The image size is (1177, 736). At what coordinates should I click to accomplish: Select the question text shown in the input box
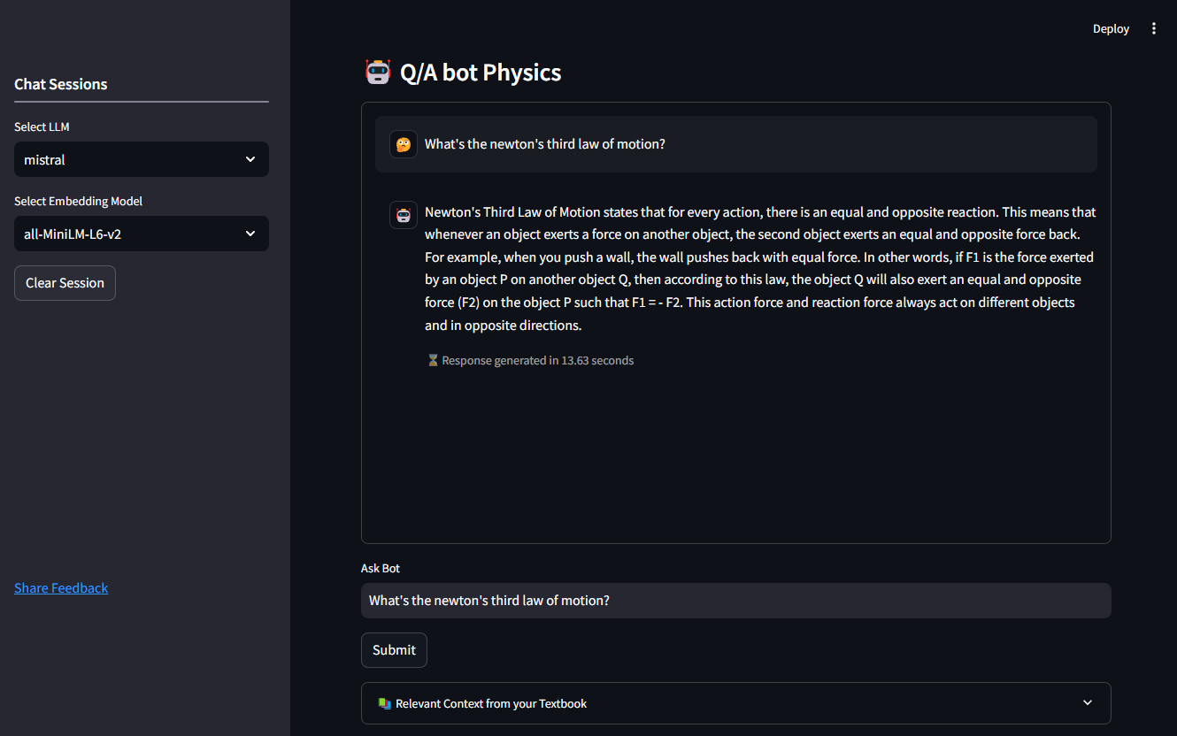[x=488, y=600]
